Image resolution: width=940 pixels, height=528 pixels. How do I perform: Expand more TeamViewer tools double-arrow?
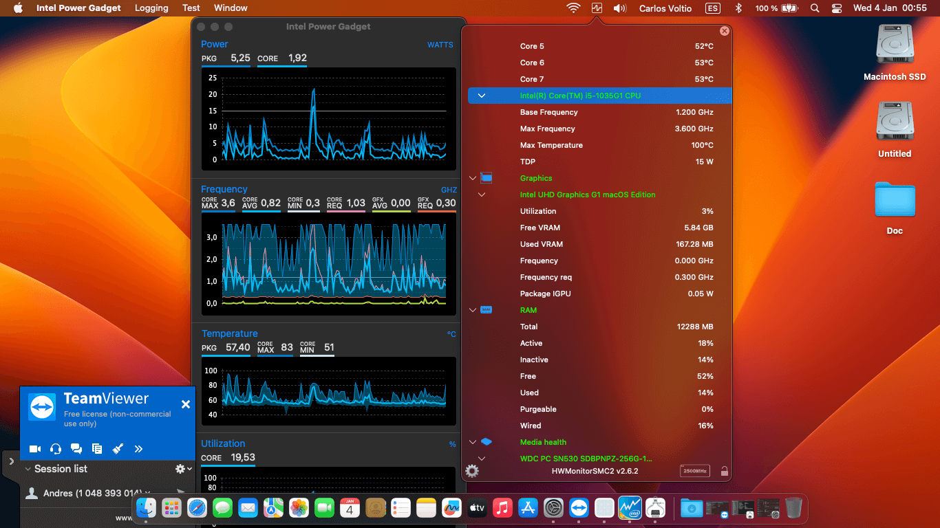[x=138, y=449]
